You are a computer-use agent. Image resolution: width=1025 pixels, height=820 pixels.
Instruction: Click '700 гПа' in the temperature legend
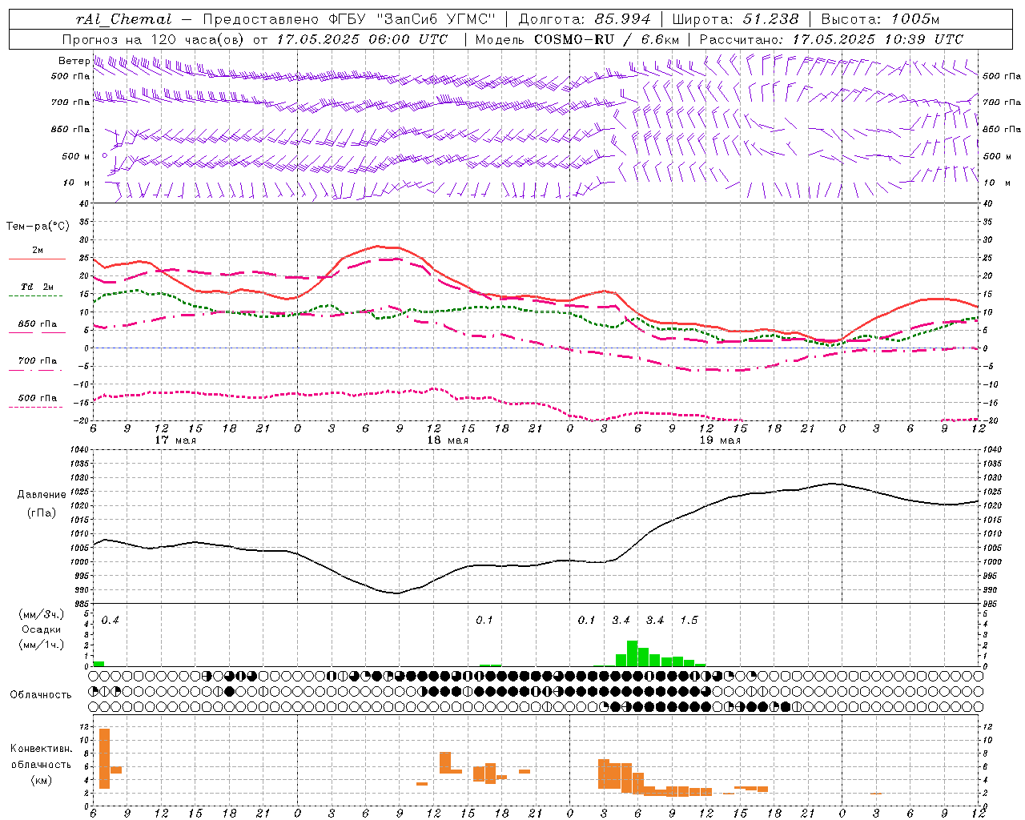37,361
